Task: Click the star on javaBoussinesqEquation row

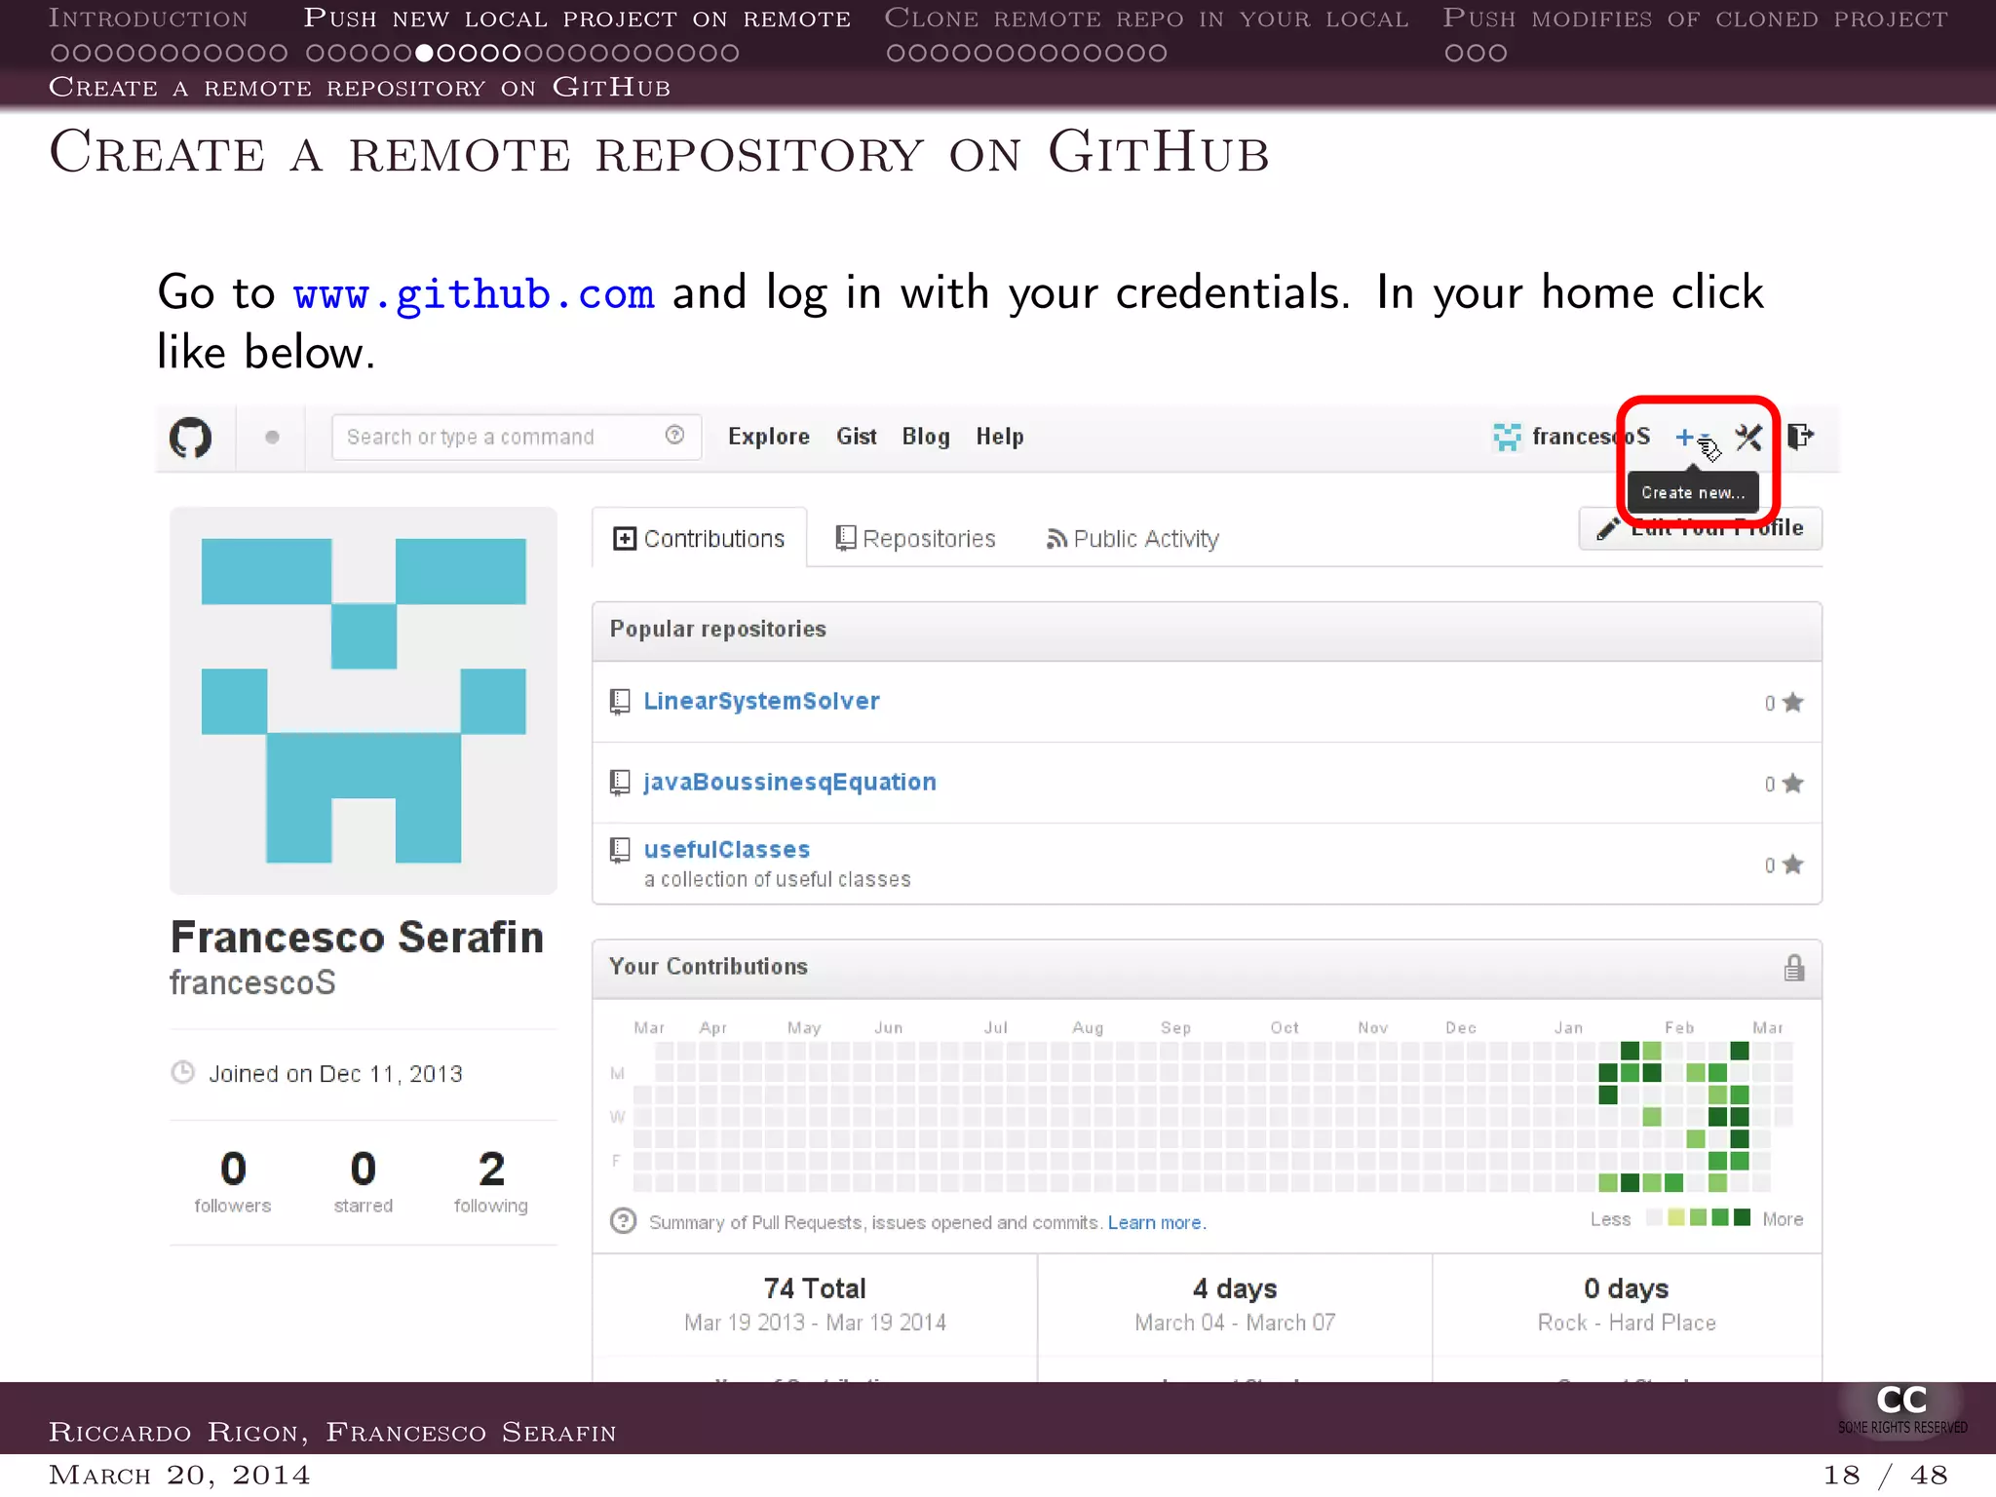Action: pyautogui.click(x=1793, y=783)
